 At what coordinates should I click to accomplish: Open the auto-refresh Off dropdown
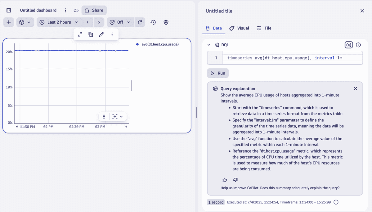pos(120,22)
